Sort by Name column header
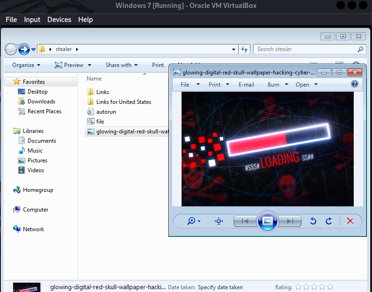This screenshot has width=372, height=292. [94, 79]
